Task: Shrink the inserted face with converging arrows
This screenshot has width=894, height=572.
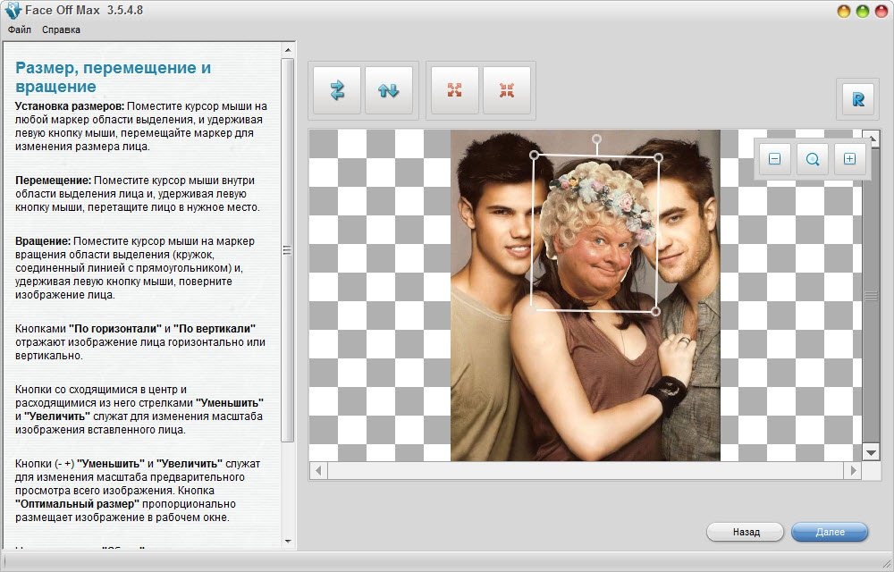Action: [506, 90]
